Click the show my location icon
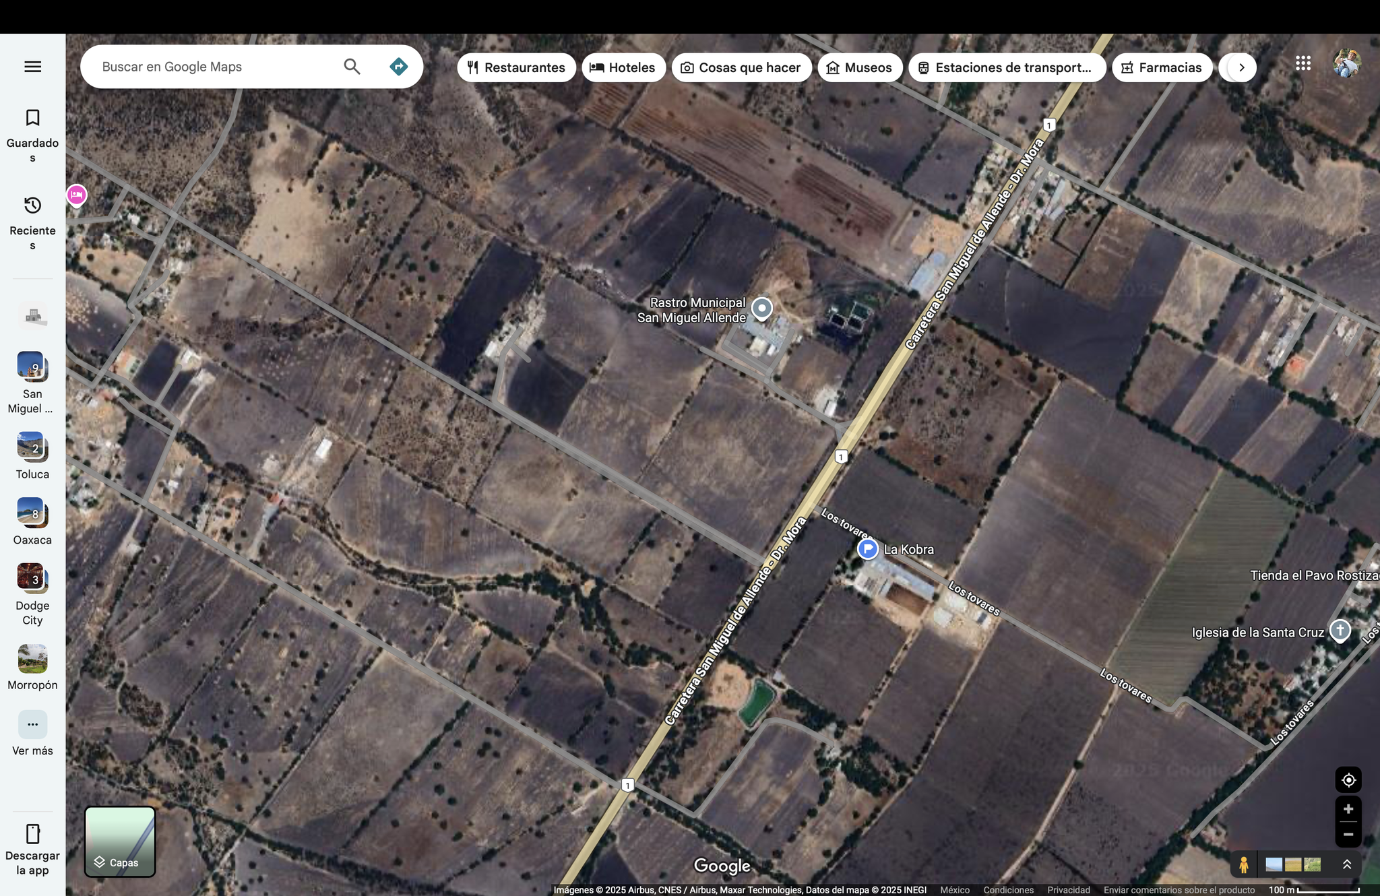Viewport: 1380px width, 896px height. tap(1348, 780)
